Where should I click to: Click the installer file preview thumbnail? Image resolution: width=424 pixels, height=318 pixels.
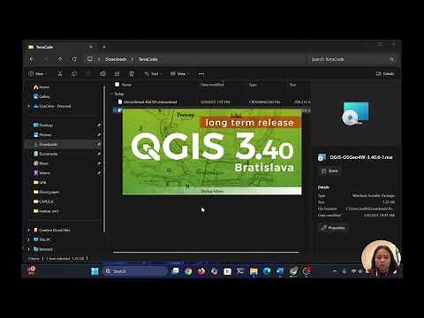355,113
